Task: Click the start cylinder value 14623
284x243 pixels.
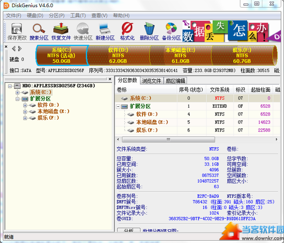Action: point(264,122)
